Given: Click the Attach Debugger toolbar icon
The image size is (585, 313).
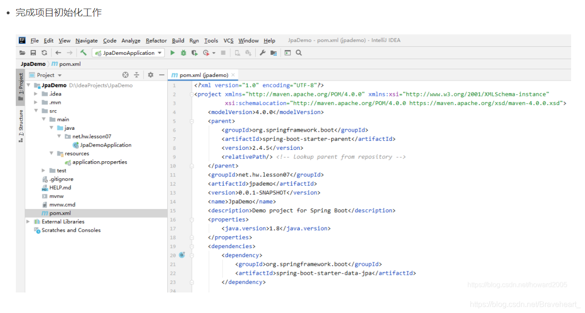Looking at the screenshot, I should pos(238,53).
